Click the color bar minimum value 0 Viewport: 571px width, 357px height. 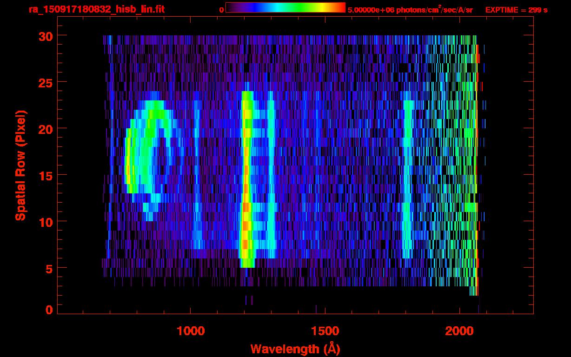(x=221, y=10)
